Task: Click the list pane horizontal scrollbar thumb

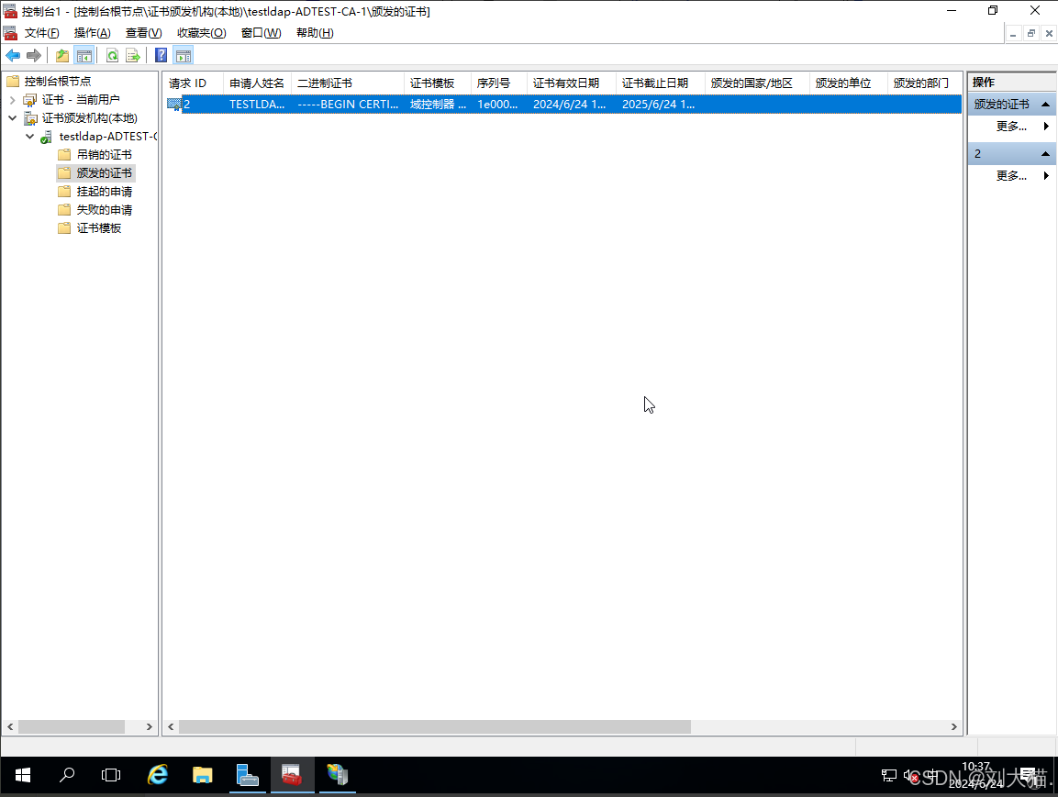Action: pyautogui.click(x=435, y=727)
